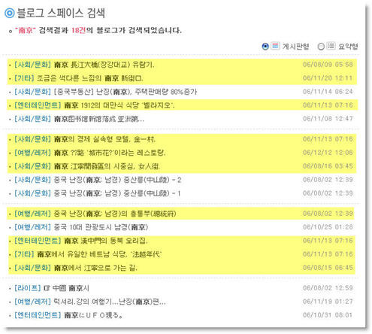Open post 南京에서 유일한 베트남 식당
The height and width of the screenshot is (334, 372).
[x=99, y=254]
